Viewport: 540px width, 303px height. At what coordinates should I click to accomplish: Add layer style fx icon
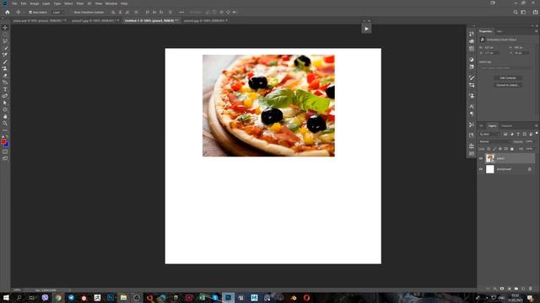[495, 289]
